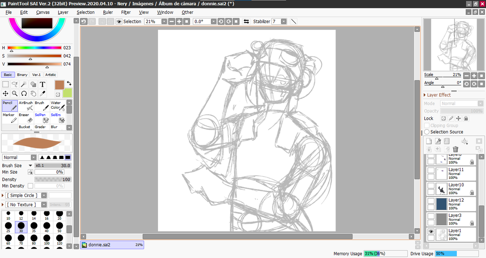Open the Layer menu
The height and width of the screenshot is (258, 486).
tap(63, 12)
